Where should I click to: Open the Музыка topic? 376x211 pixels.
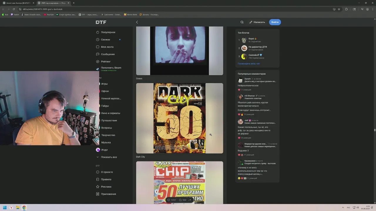(106, 142)
